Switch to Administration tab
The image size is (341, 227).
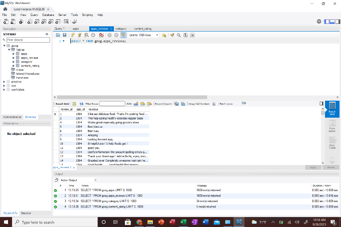coord(12,117)
